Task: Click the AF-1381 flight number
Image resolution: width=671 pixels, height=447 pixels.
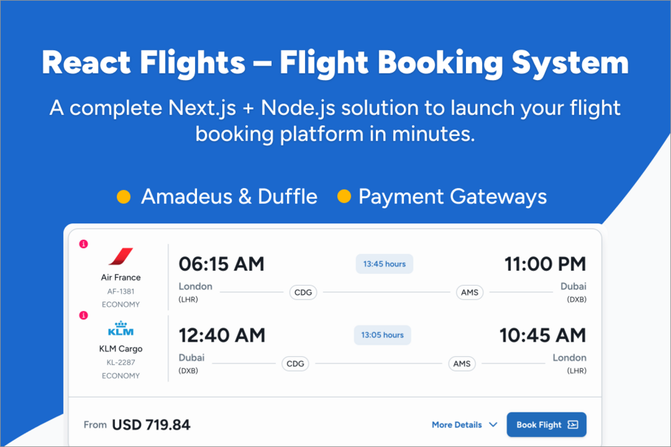Action: click(x=121, y=292)
